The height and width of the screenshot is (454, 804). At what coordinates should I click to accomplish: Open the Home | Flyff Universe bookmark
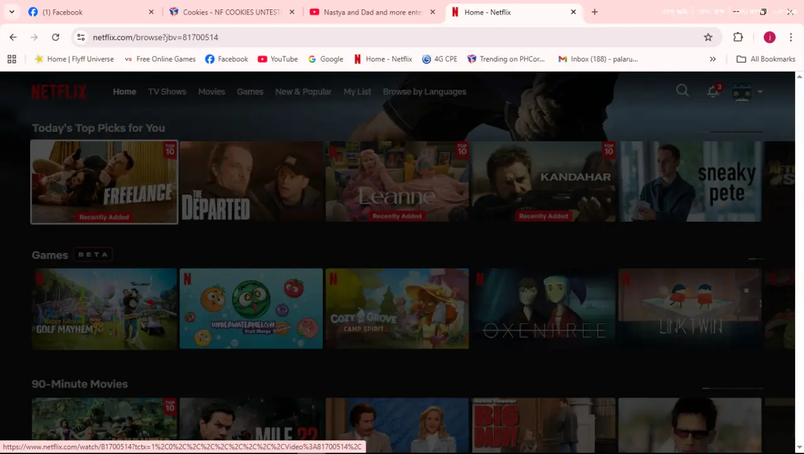point(74,59)
